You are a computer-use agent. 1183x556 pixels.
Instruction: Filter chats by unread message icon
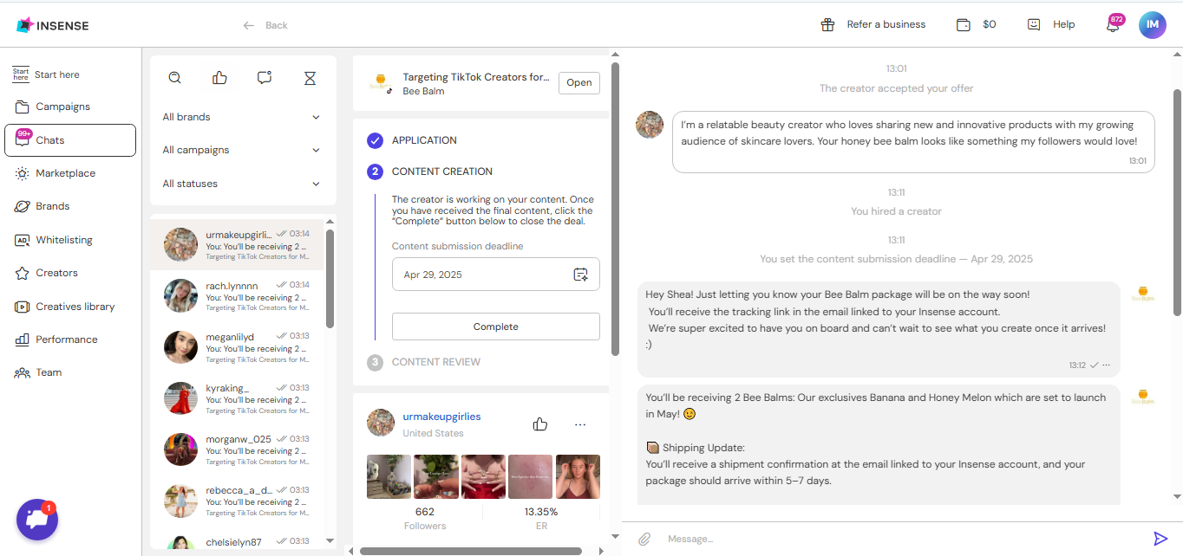(x=265, y=78)
